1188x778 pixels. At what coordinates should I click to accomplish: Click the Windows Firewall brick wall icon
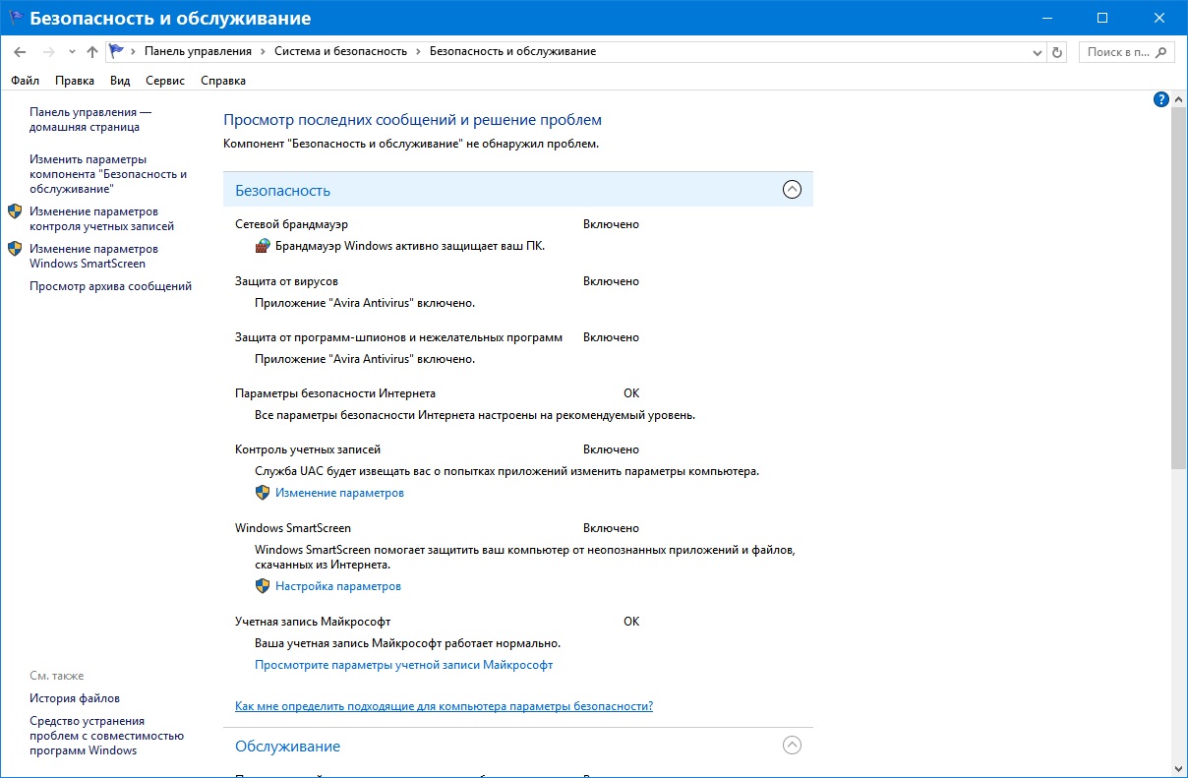coord(263,246)
